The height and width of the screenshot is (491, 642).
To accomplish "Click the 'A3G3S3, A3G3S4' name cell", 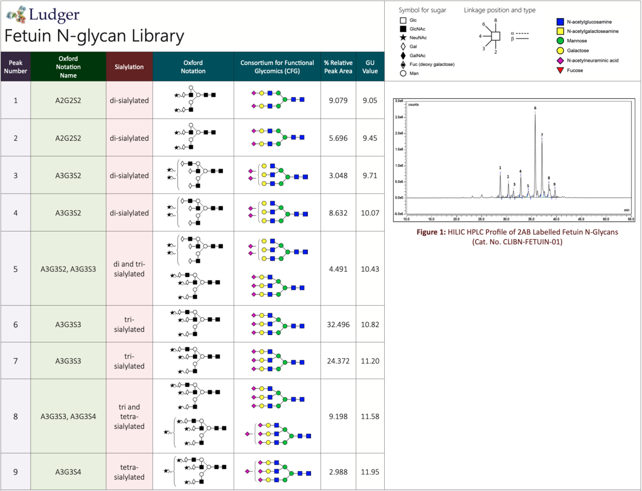I will click(68, 416).
